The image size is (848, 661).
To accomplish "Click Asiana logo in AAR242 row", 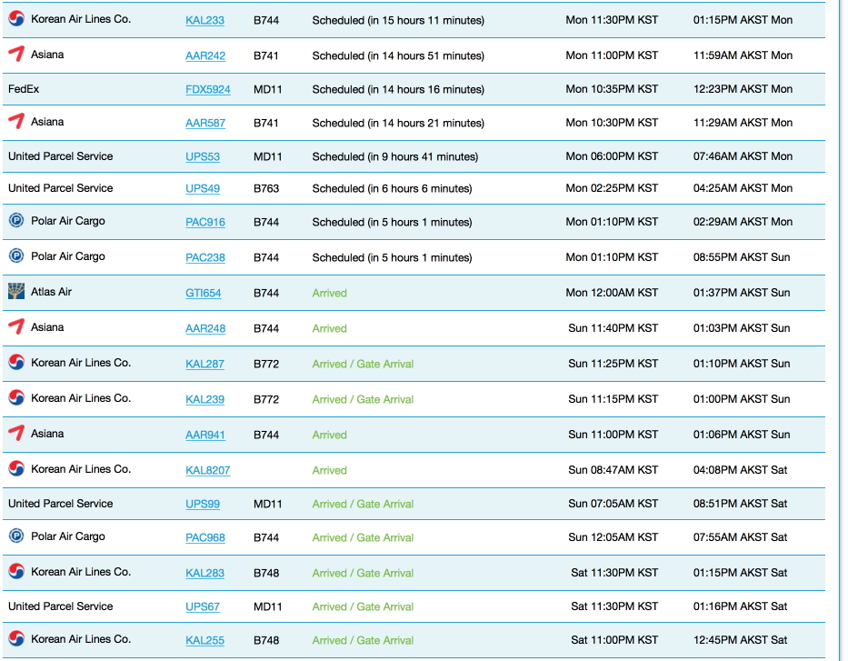I will point(16,54).
